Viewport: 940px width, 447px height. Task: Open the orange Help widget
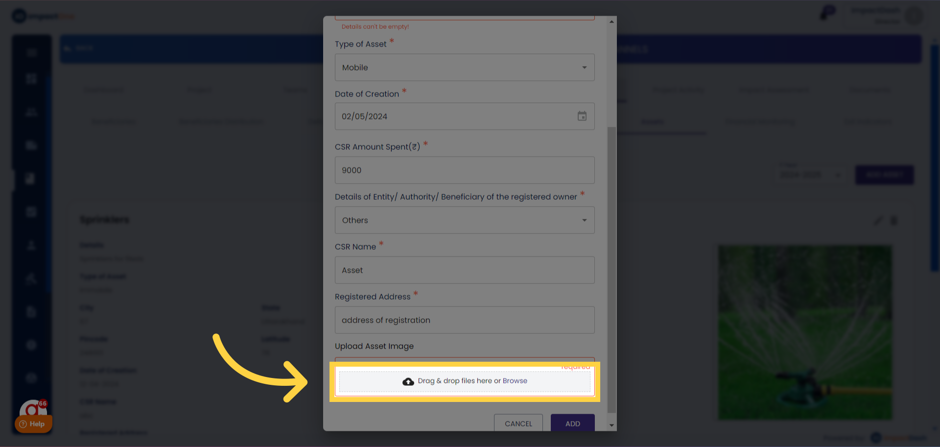33,423
